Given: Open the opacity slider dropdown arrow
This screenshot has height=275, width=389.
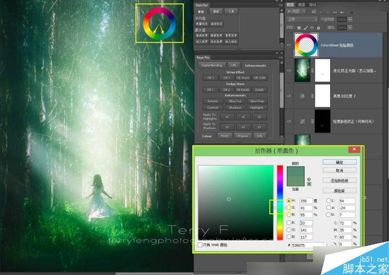Looking at the screenshot, I should [350, 19].
